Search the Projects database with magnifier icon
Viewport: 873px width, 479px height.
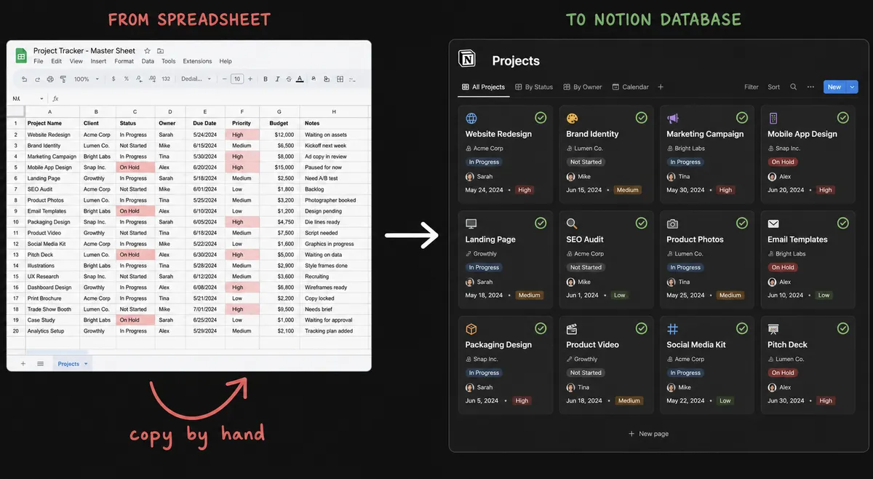pyautogui.click(x=794, y=87)
